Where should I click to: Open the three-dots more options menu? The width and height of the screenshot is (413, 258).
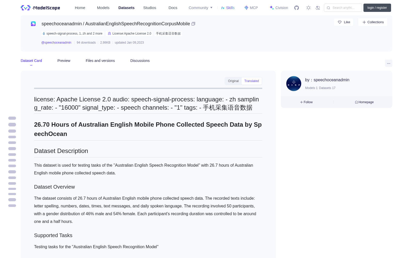pos(389,63)
